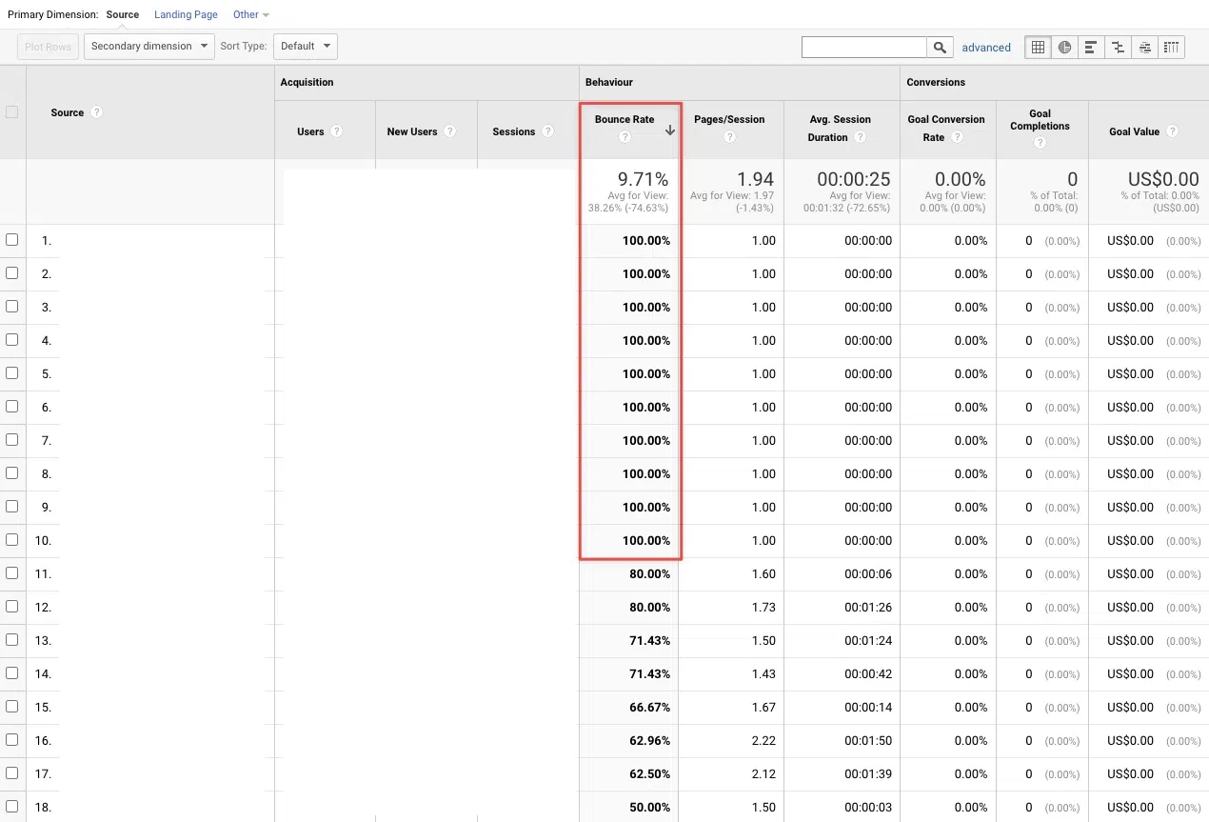Switch to the Percentage pie chart view

tap(1064, 47)
